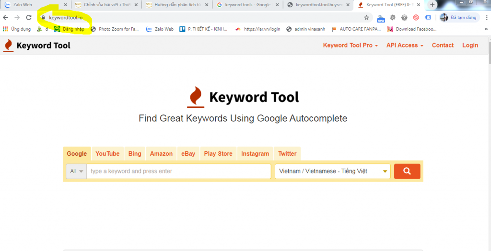Close the Chỉnh sửa bài viết tab
This screenshot has height=251, width=491.
pyautogui.click(x=136, y=5)
